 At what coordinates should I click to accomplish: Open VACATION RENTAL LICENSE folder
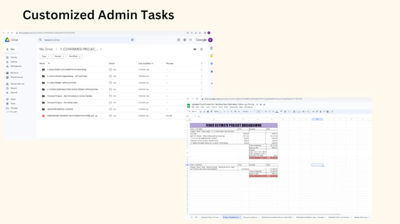(60, 109)
